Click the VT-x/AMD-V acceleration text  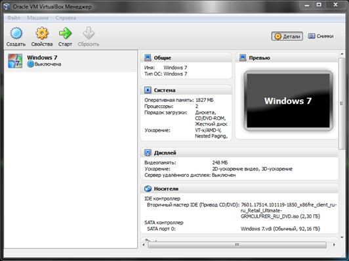click(x=208, y=130)
